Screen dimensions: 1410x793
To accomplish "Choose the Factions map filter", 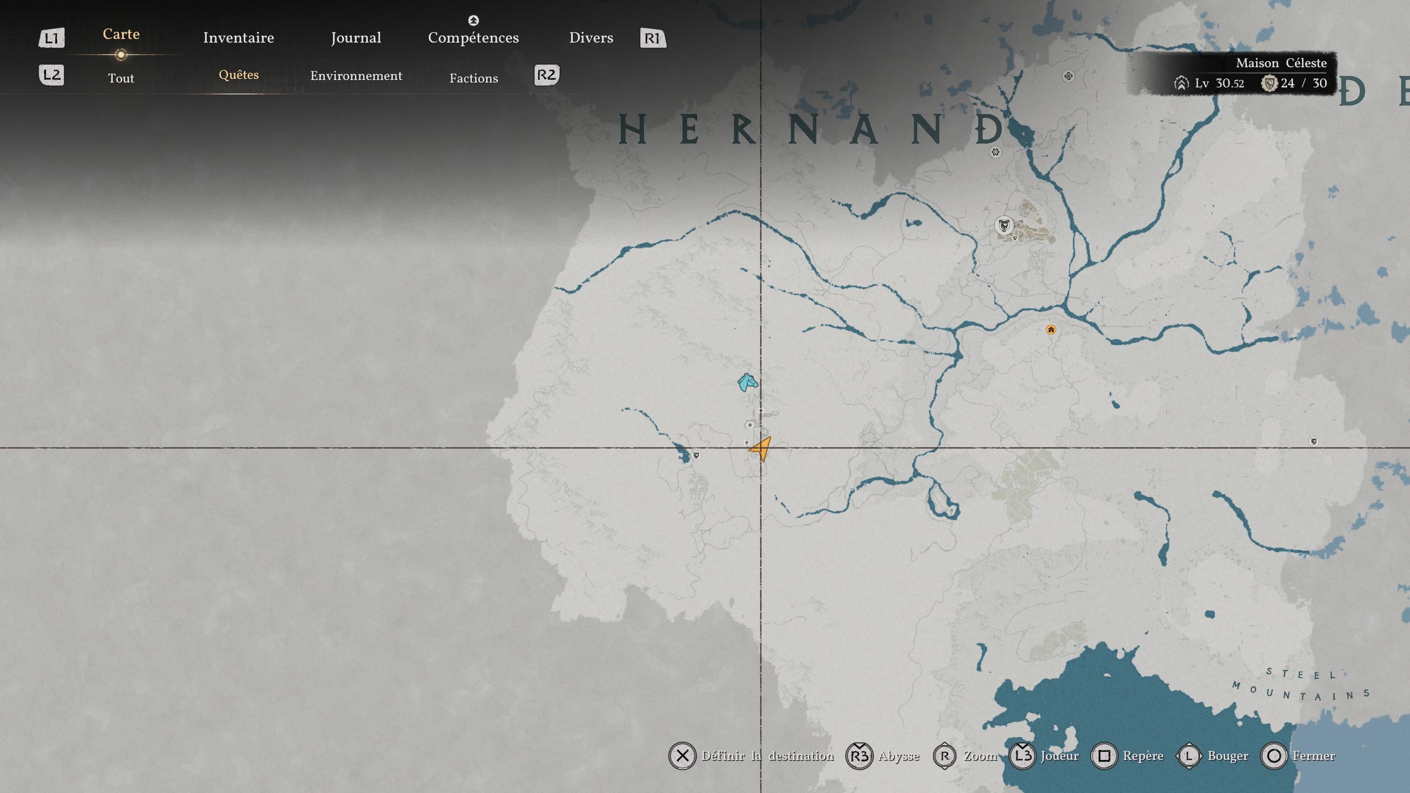I will pos(474,78).
